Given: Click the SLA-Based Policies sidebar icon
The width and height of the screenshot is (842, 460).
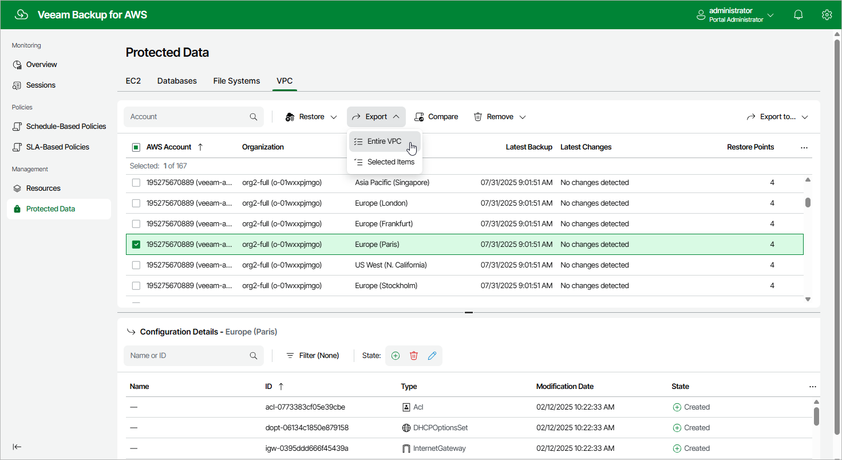Looking at the screenshot, I should pyautogui.click(x=17, y=147).
